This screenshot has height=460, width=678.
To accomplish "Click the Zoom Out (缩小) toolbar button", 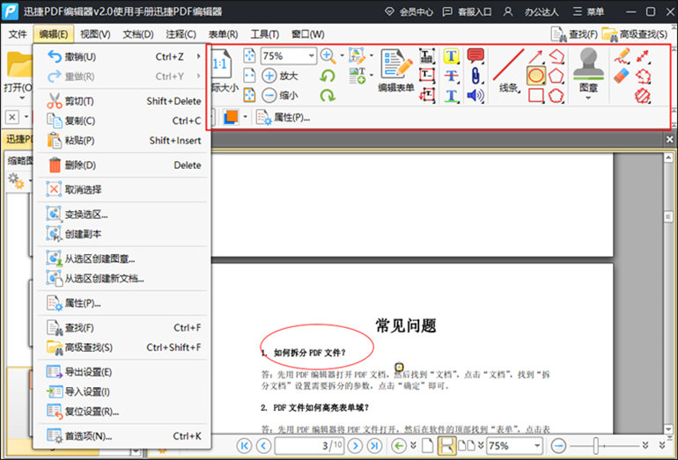I will (280, 95).
